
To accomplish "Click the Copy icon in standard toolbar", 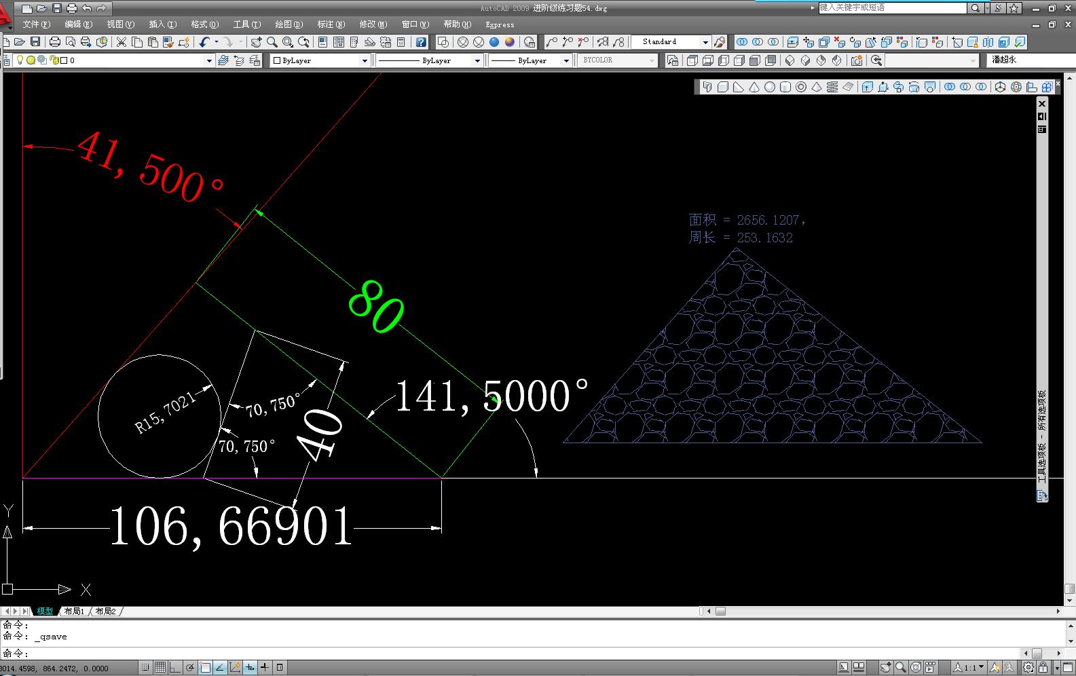I will (137, 42).
